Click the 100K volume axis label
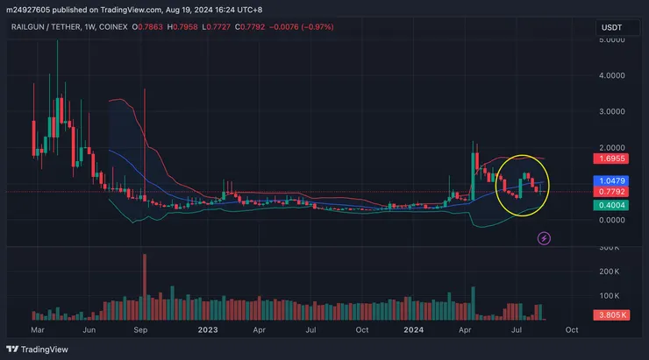649x360 pixels. pos(610,296)
